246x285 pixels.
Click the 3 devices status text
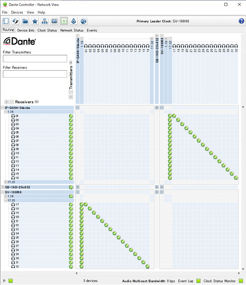coord(90,280)
